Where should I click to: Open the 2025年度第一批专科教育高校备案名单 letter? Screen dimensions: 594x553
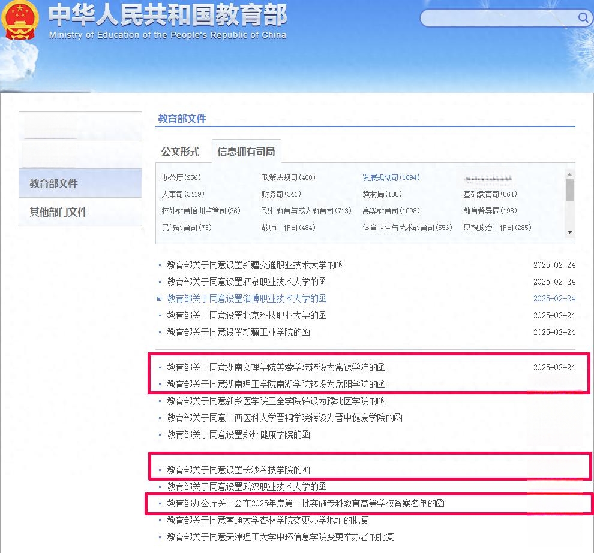(x=306, y=503)
